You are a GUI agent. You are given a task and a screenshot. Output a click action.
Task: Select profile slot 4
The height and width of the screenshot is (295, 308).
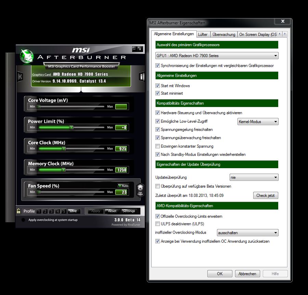58,211
